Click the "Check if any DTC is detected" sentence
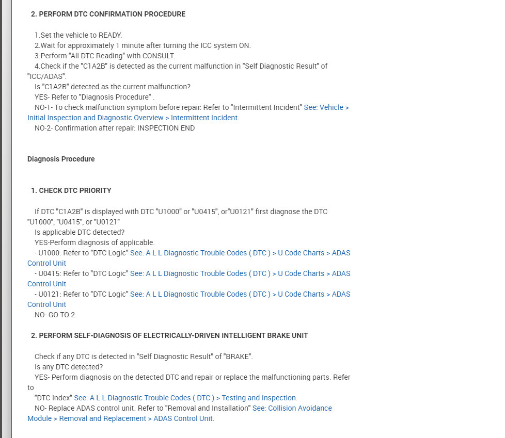Viewport: 505px width, 438px height. click(x=144, y=356)
